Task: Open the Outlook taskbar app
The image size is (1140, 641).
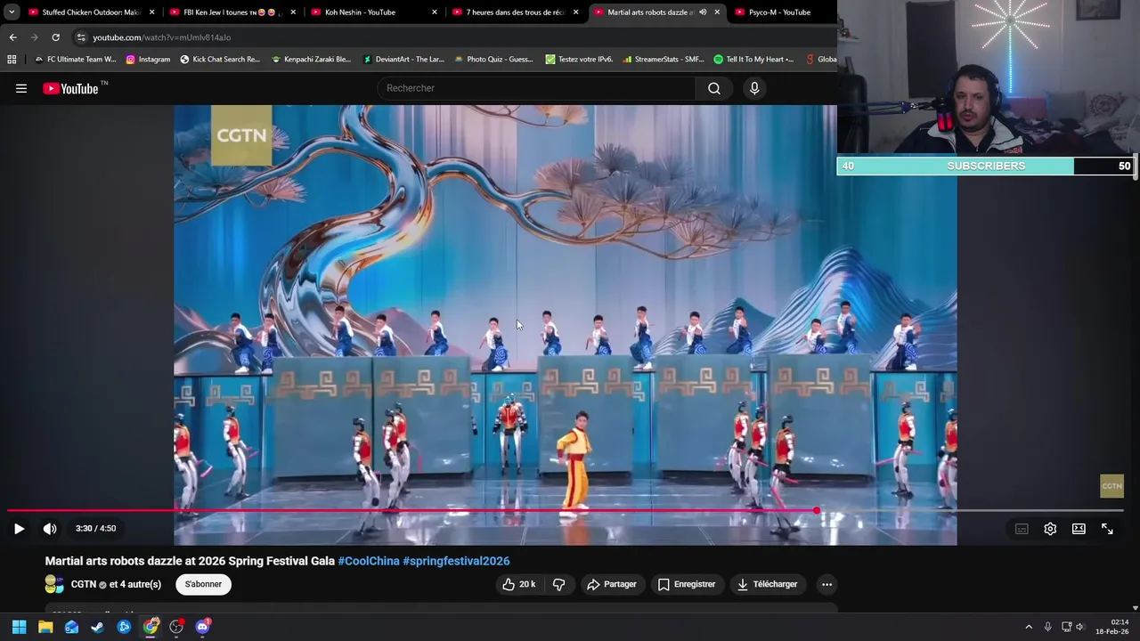Action: click(x=71, y=627)
